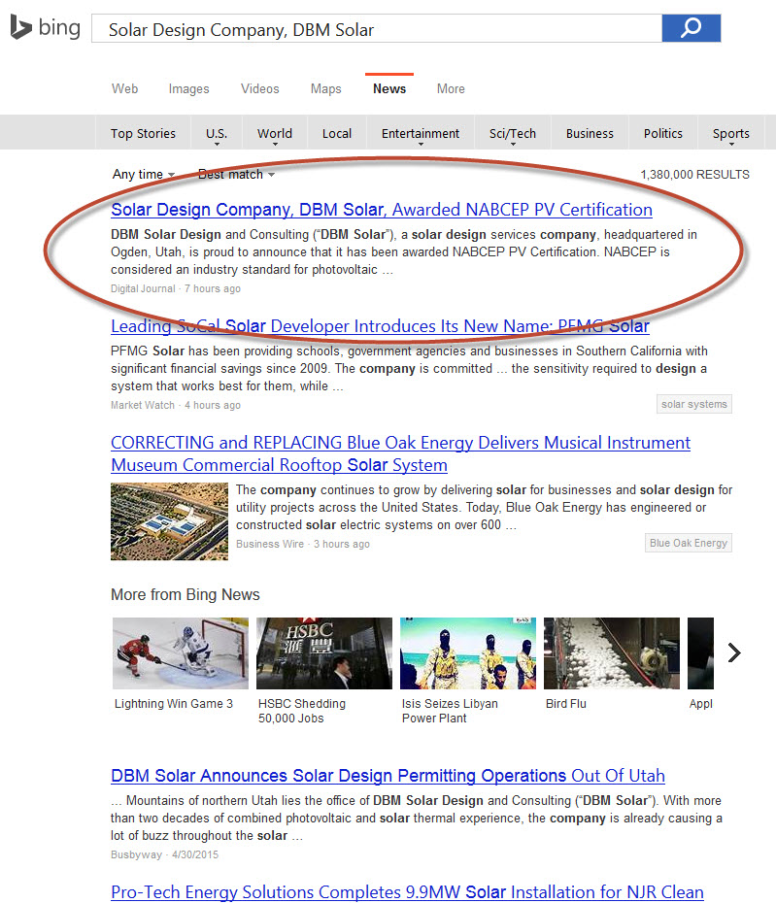The width and height of the screenshot is (776, 903).
Task: Expand the U.S. news category
Action: (x=217, y=133)
